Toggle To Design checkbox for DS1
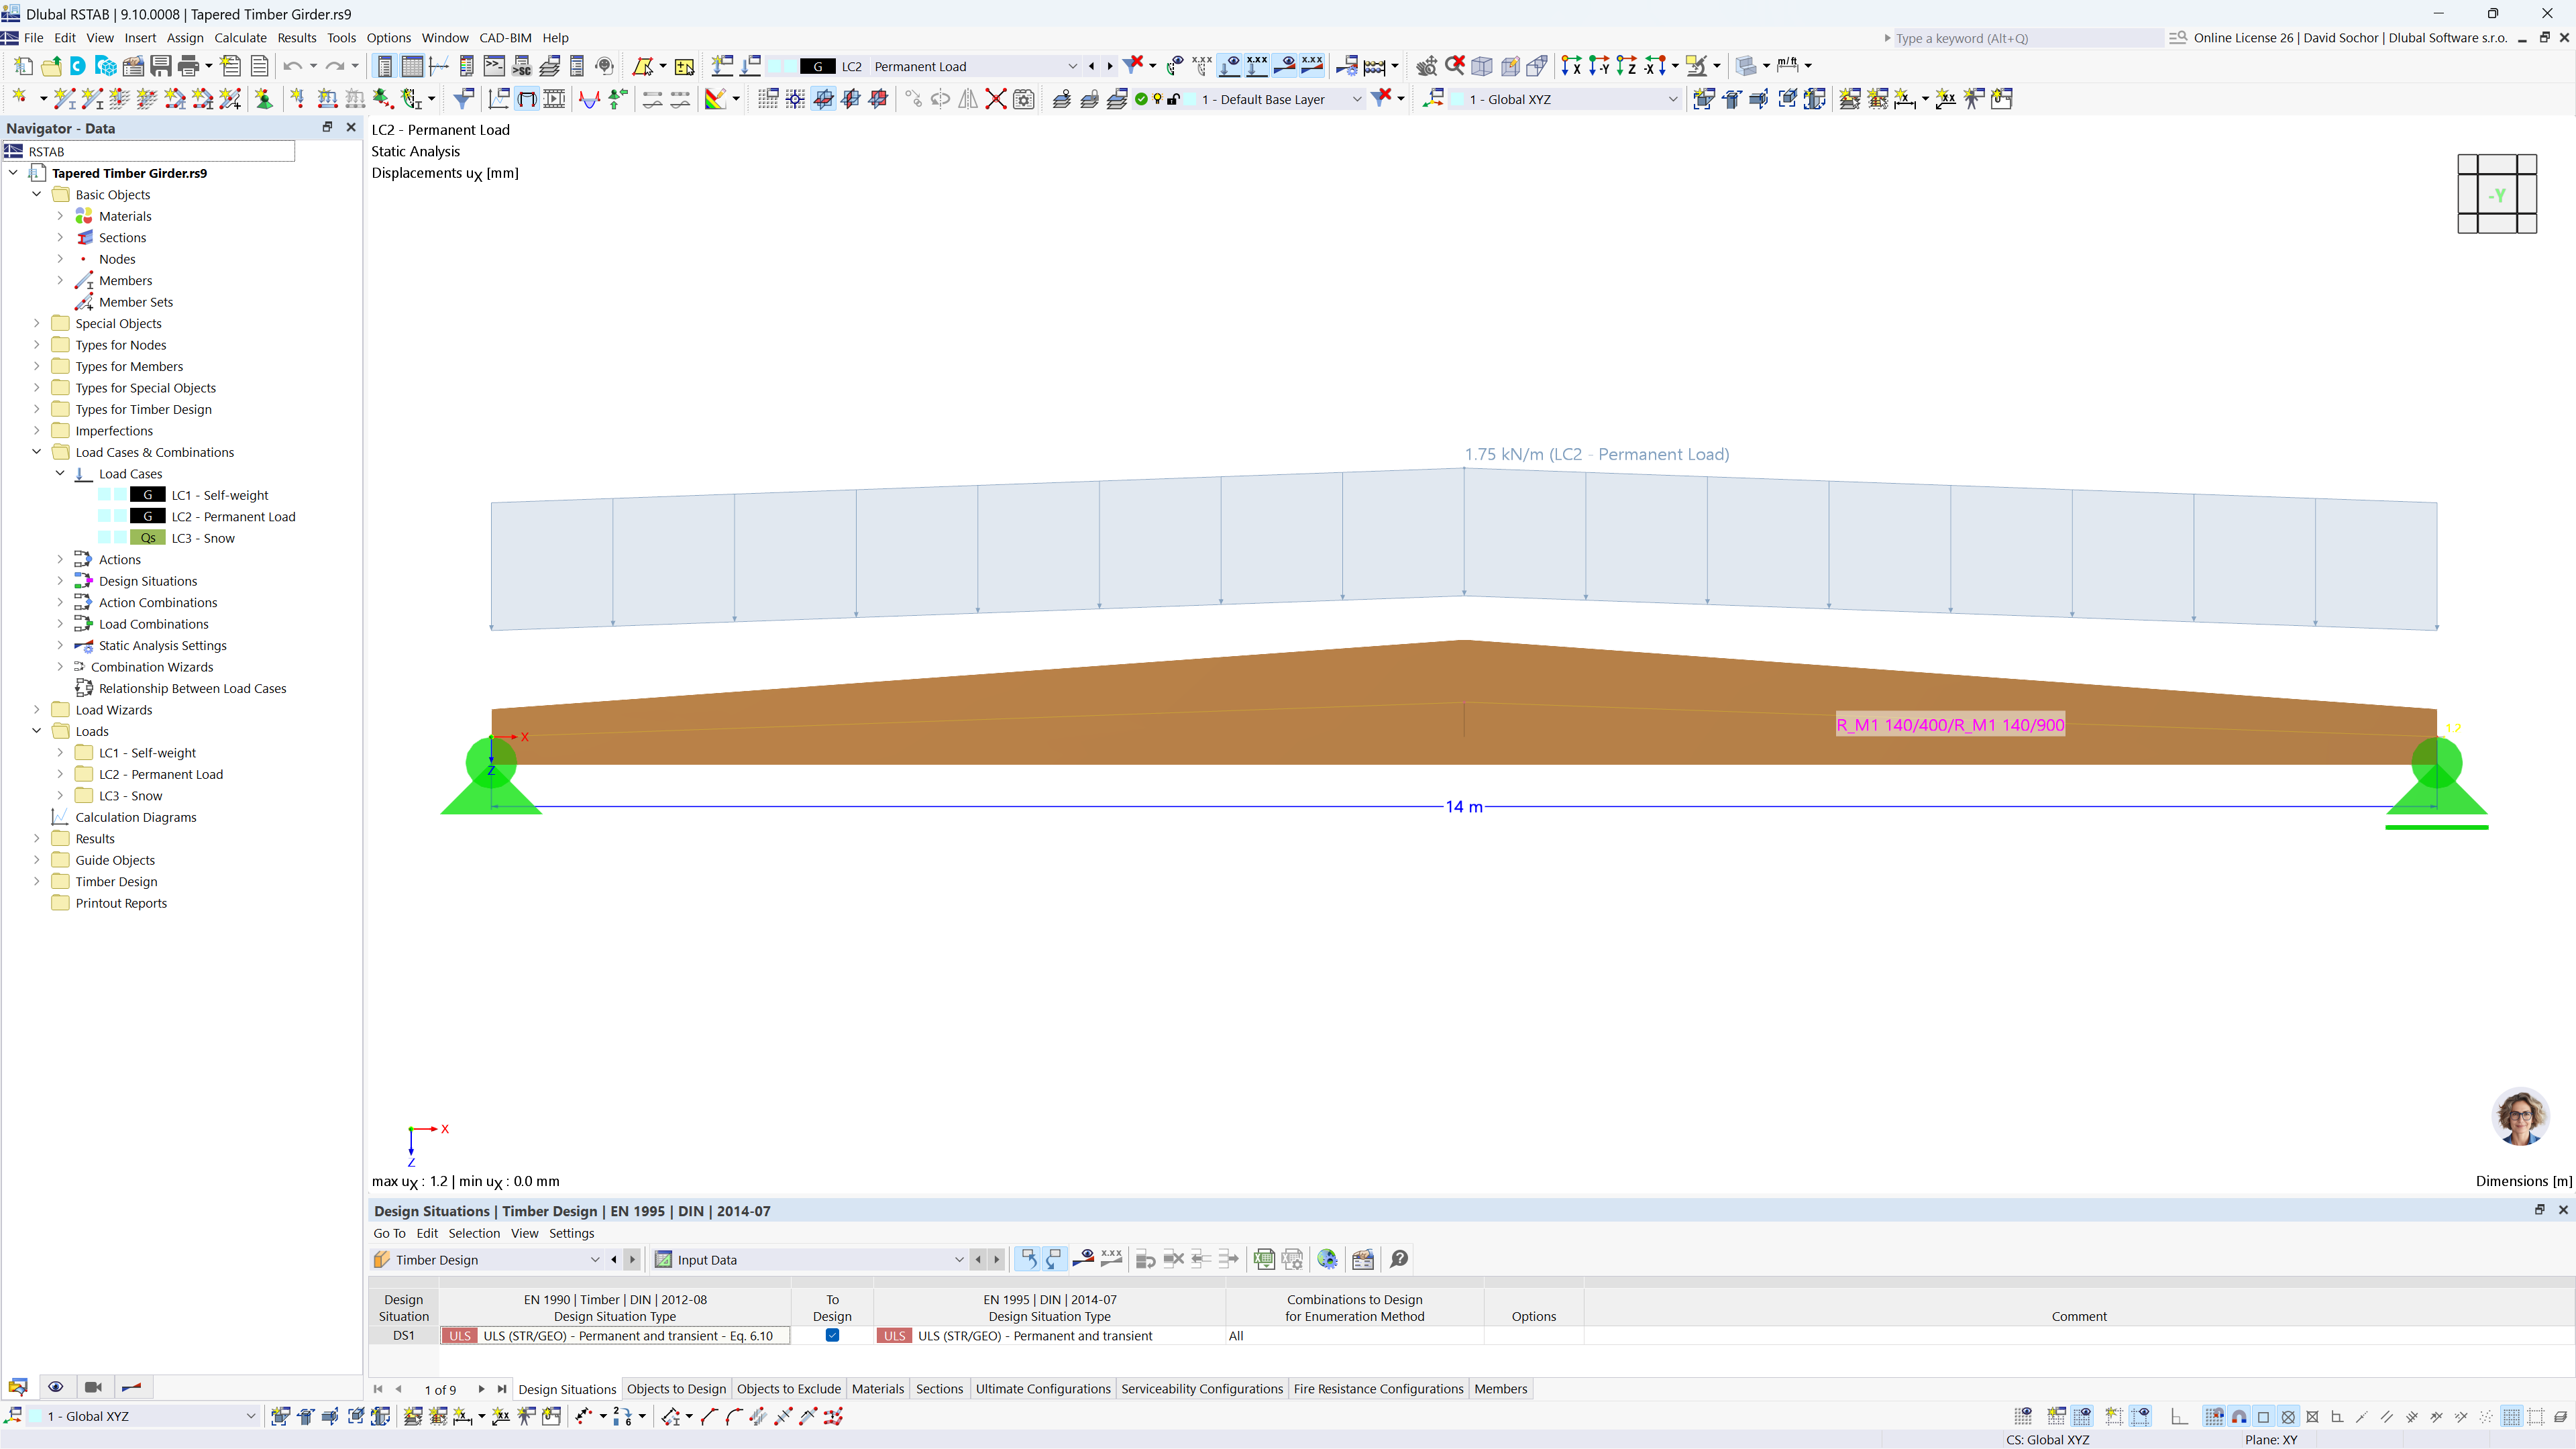 pos(832,1335)
